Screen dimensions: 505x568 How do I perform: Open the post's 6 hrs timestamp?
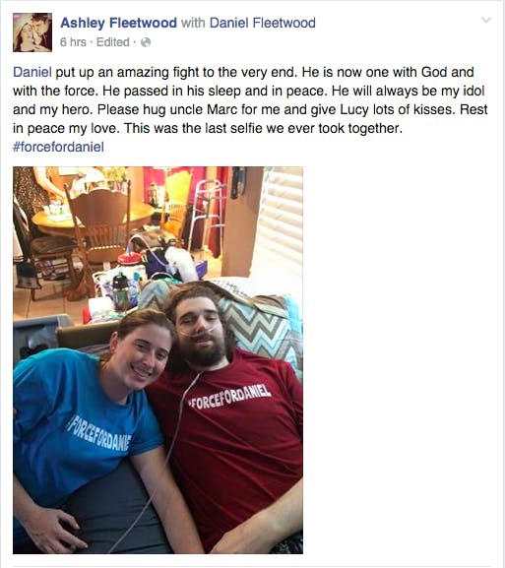coord(73,42)
